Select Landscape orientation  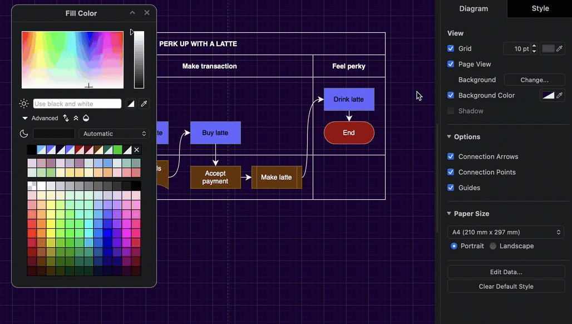click(493, 246)
